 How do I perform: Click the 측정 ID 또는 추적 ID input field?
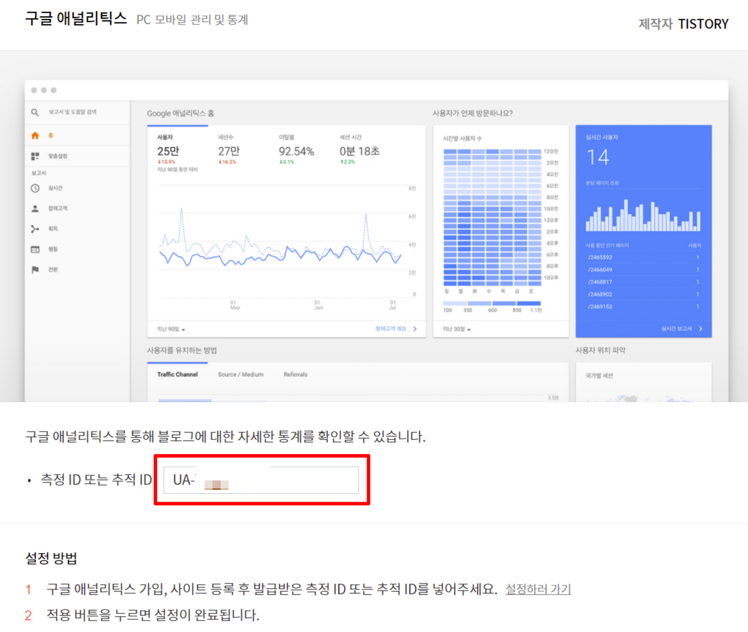(x=261, y=480)
